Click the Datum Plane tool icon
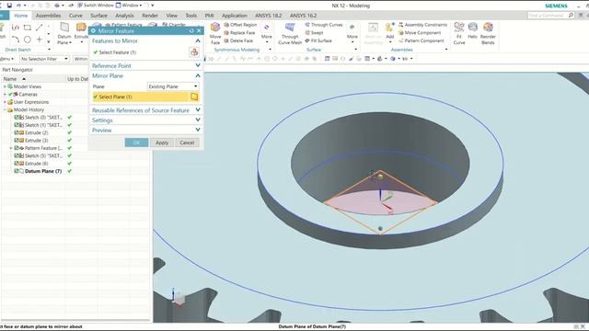This screenshot has height=331, width=589. [64, 28]
